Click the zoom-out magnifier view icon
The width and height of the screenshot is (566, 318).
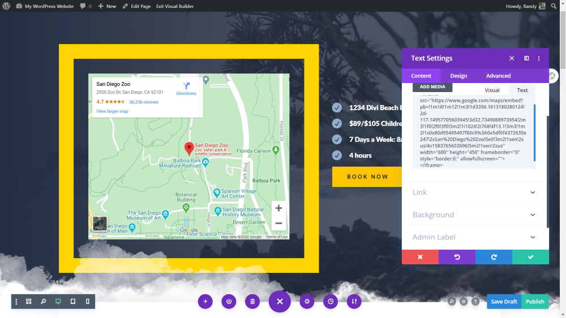(44, 302)
